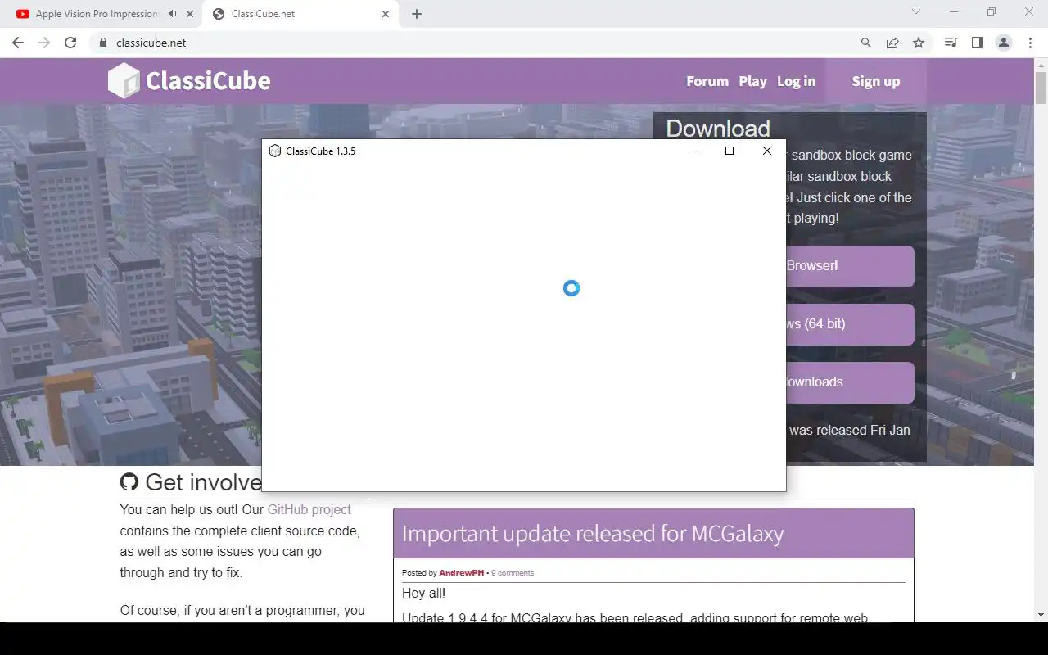The height and width of the screenshot is (655, 1048).
Task: Click the address bar URL classicube.net
Action: tap(151, 43)
